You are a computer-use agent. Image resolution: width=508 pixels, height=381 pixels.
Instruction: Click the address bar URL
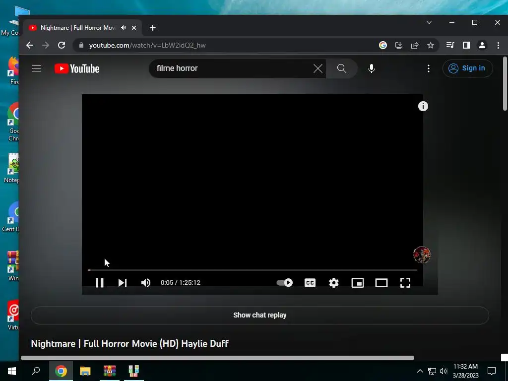pyautogui.click(x=147, y=45)
